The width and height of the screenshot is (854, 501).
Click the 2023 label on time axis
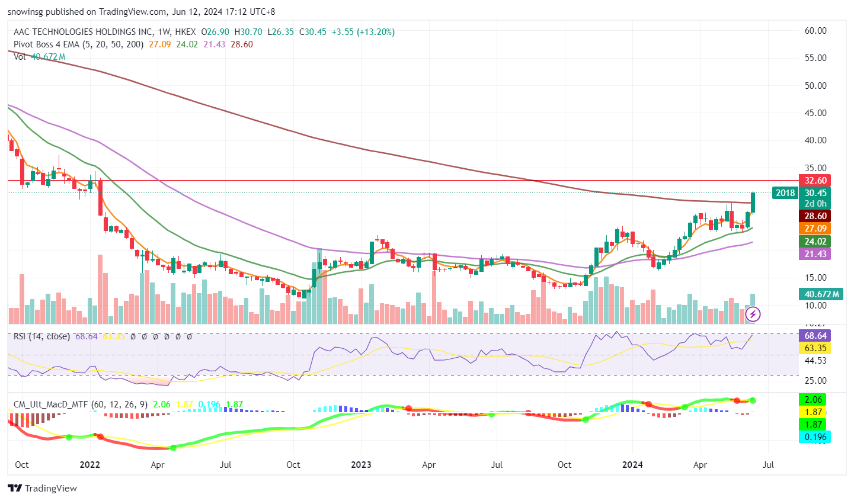click(361, 465)
